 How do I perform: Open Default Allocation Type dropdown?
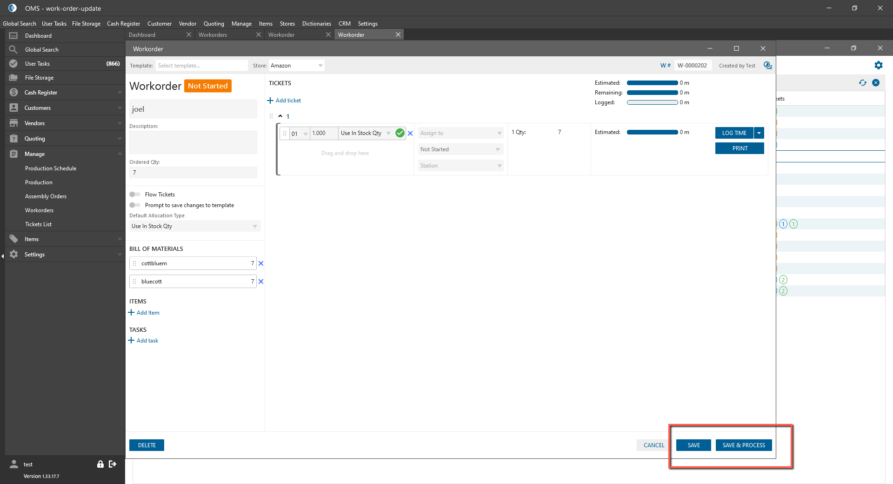(195, 226)
